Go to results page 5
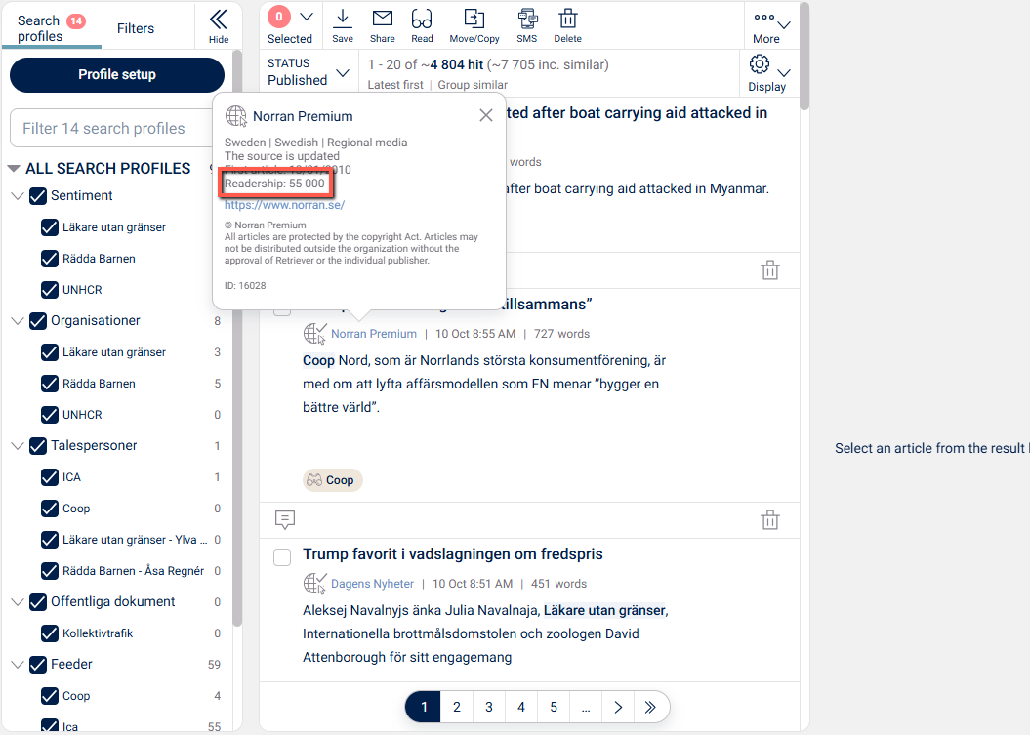Viewport: 1030px width, 735px height. tap(554, 707)
